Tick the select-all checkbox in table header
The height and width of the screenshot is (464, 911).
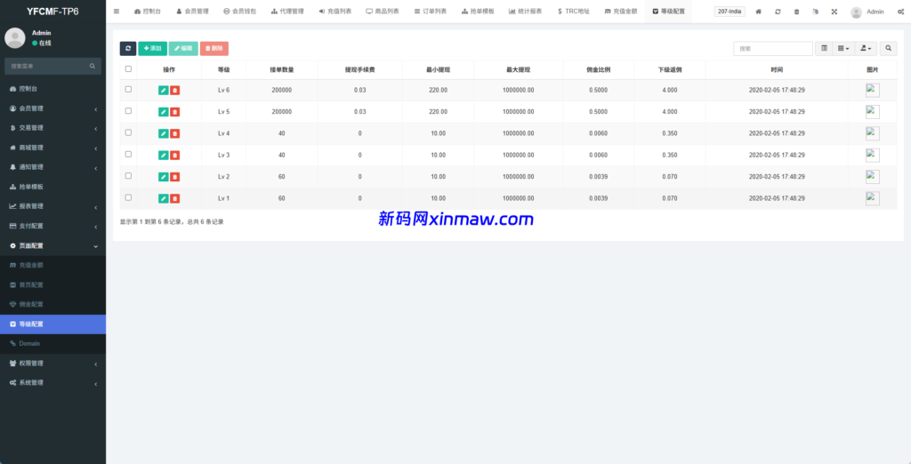tap(128, 68)
